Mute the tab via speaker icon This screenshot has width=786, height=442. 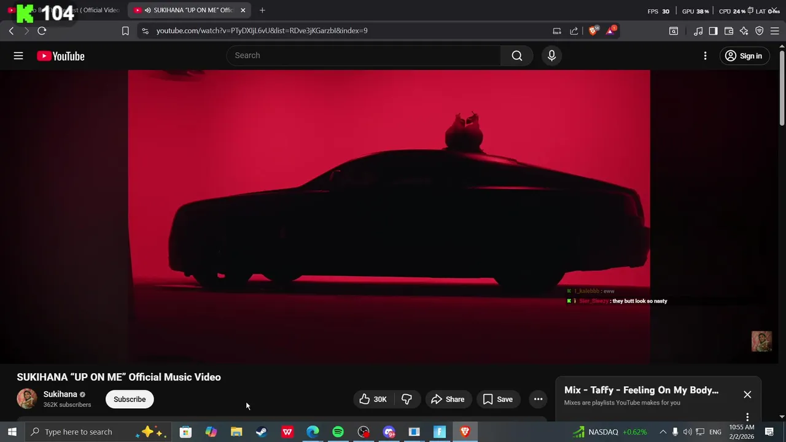point(147,10)
